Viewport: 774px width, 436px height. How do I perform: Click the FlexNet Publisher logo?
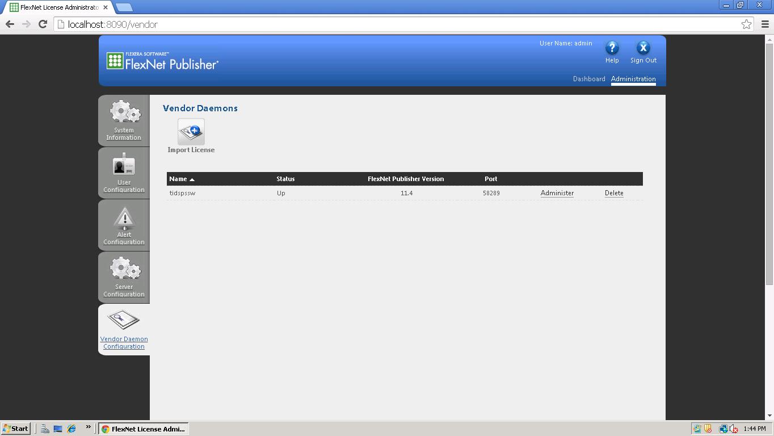162,61
